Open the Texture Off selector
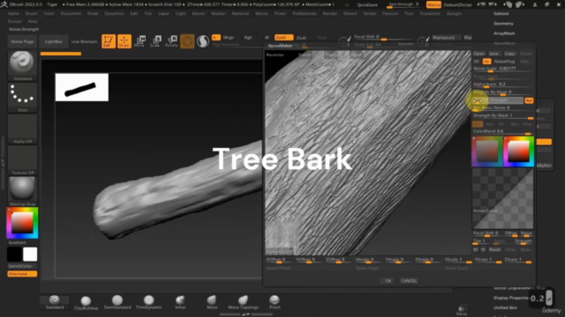Viewport: 565px width, 317px height. (22, 160)
